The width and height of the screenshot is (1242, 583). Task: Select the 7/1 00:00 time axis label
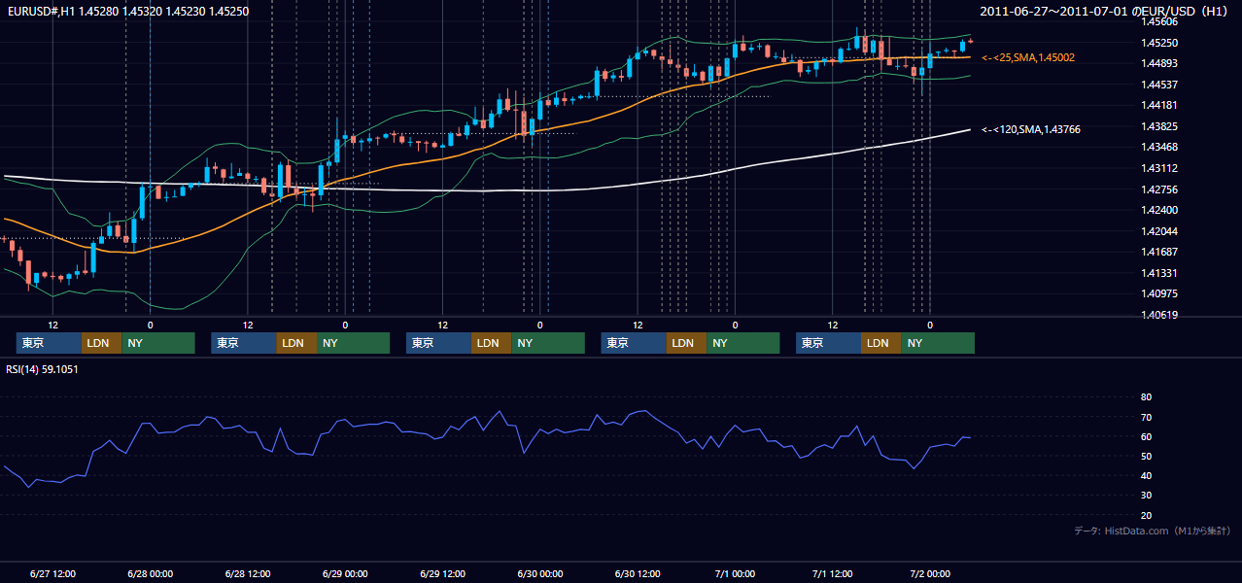coord(735,574)
